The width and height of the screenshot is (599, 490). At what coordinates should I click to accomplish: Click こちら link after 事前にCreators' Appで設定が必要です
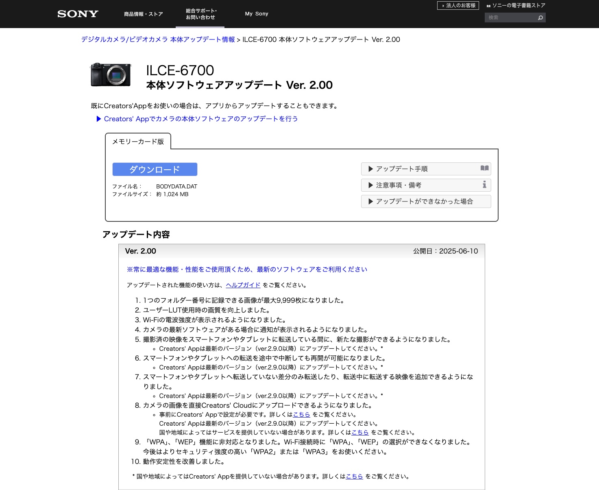tap(301, 414)
